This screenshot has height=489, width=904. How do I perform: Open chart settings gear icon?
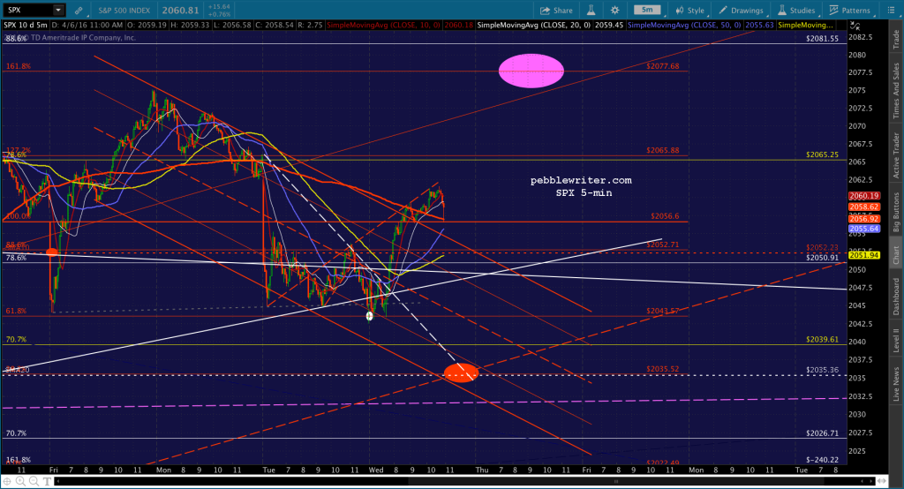(614, 11)
